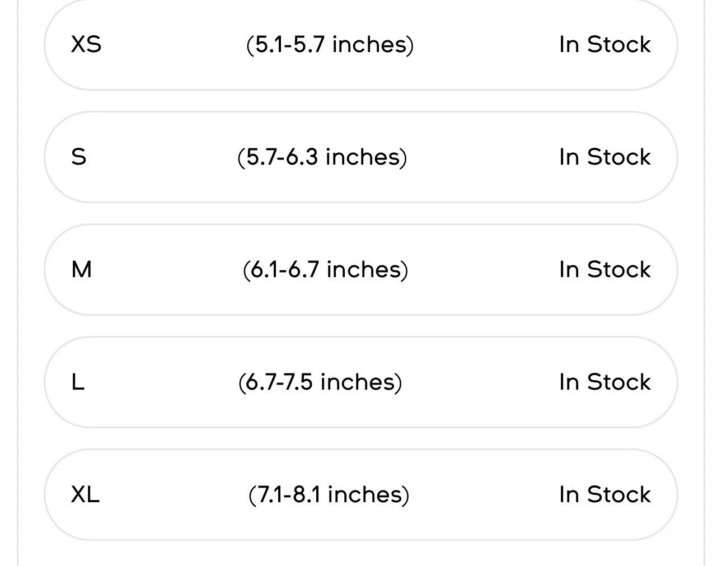This screenshot has width=722, height=566.
Task: Click In Stock on the M row
Action: pos(605,269)
